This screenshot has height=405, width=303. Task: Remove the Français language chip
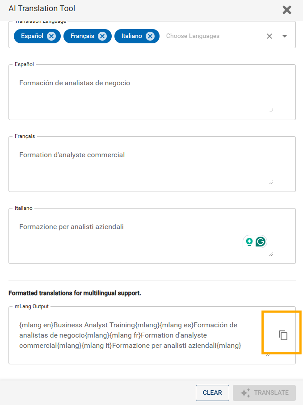tap(102, 36)
